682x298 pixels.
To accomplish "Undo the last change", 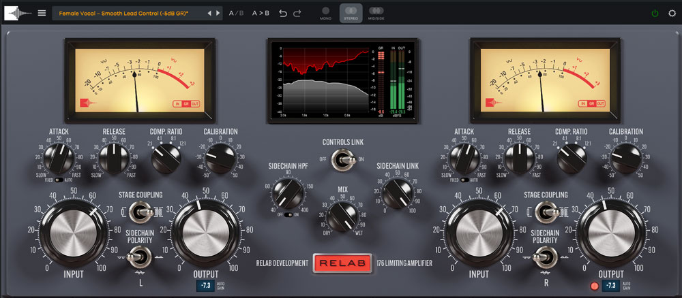I will (283, 13).
